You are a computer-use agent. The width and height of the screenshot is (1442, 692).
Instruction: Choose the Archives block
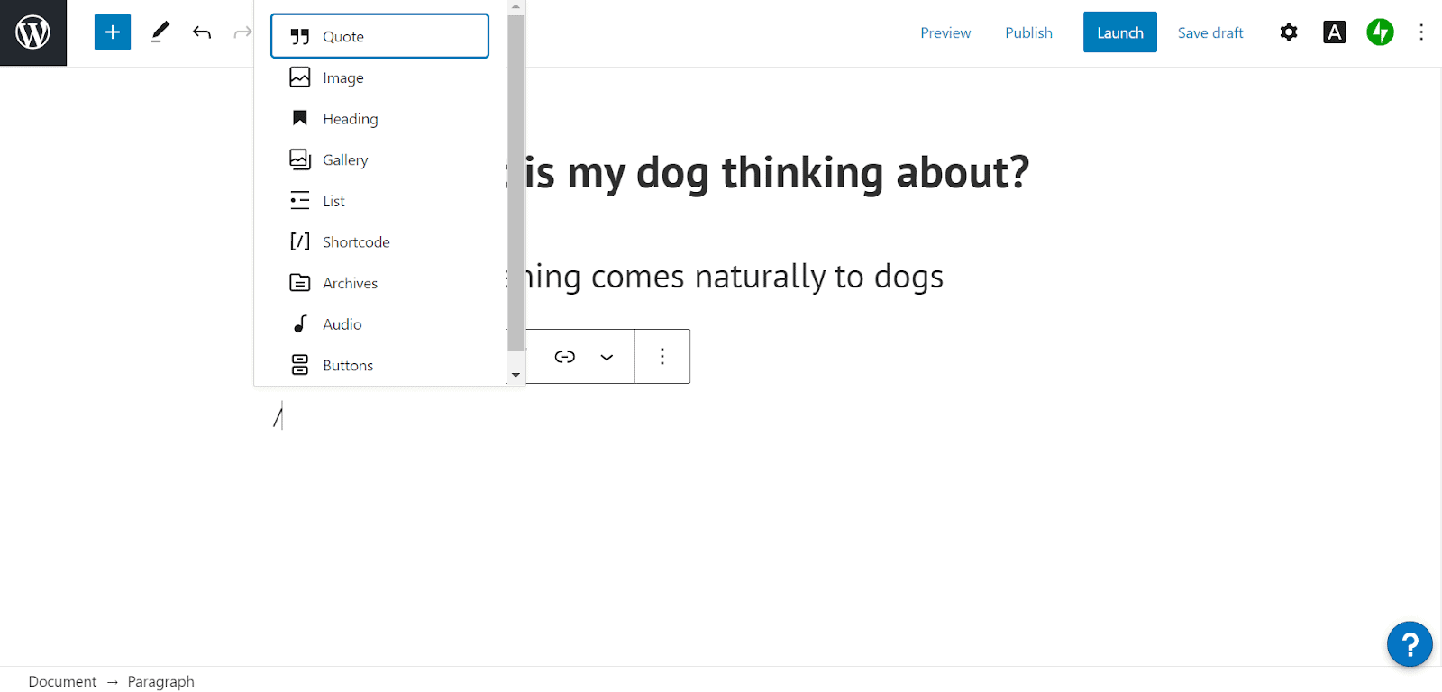click(379, 283)
